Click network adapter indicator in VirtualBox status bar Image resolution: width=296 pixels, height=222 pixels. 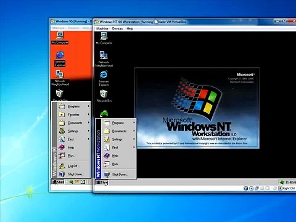[x=257, y=188]
